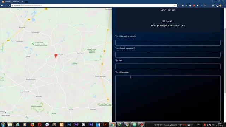Open the Chrome three-dot menu
226x127 pixels.
click(224, 6)
